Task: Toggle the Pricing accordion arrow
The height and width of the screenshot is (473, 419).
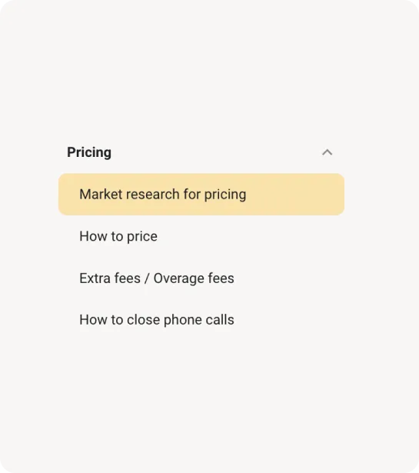Action: click(x=327, y=152)
